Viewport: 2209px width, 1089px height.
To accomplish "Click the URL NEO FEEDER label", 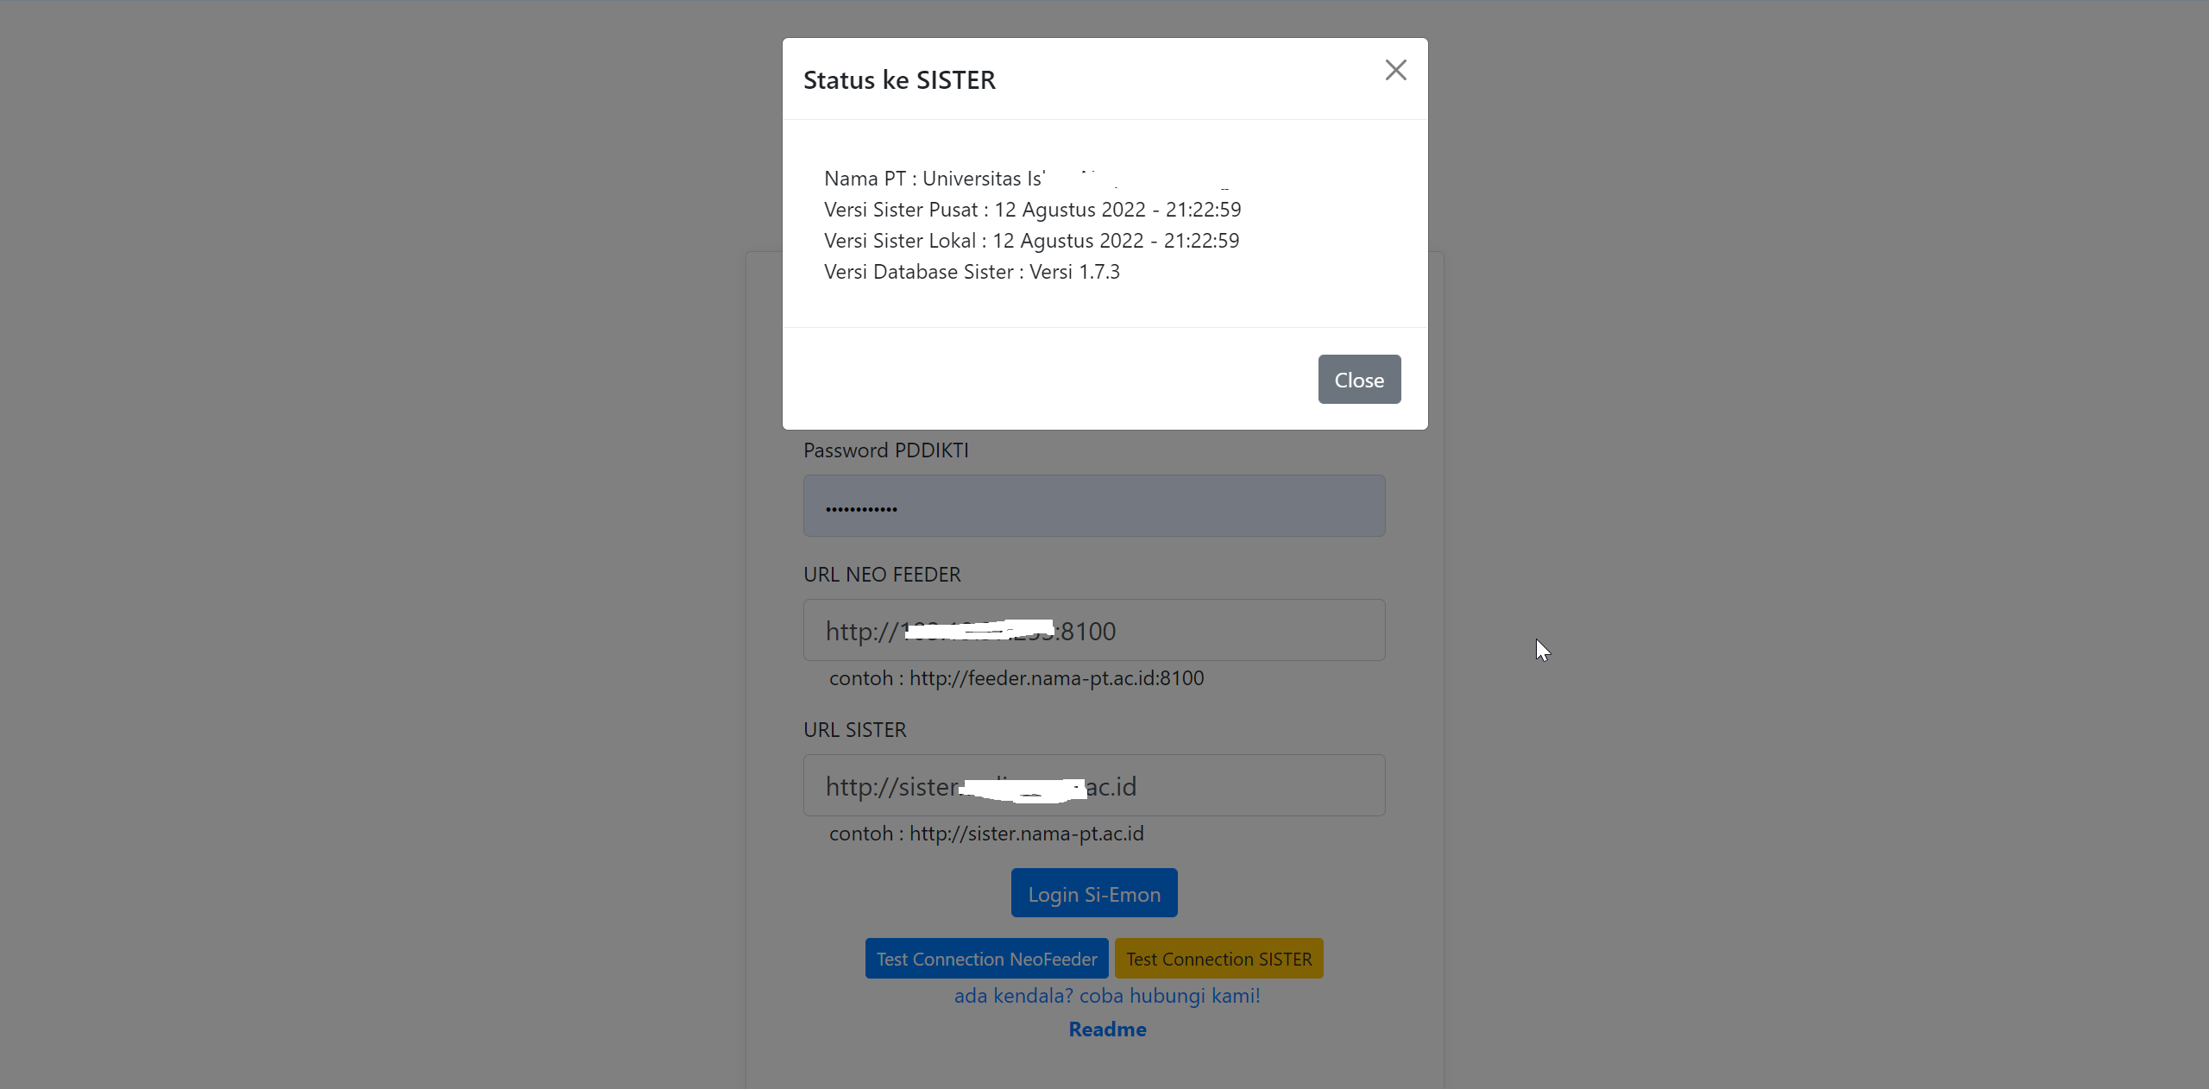I will 881,575.
